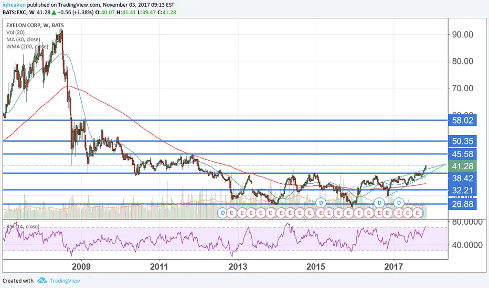Click the 2009 time axis label
Screen dimensions: 489x288
pyautogui.click(x=81, y=267)
